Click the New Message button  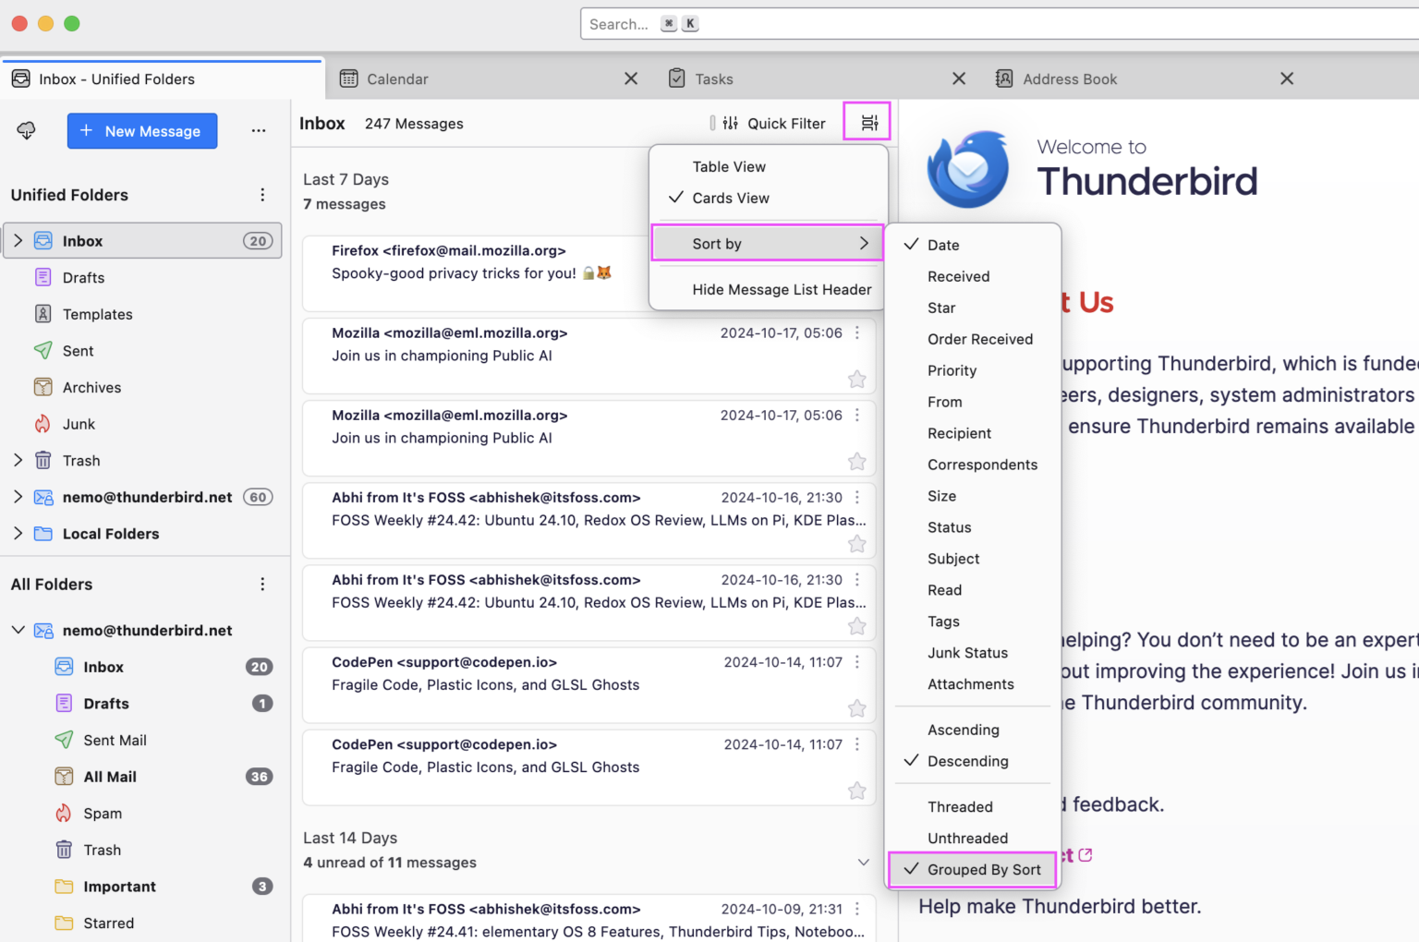142,131
